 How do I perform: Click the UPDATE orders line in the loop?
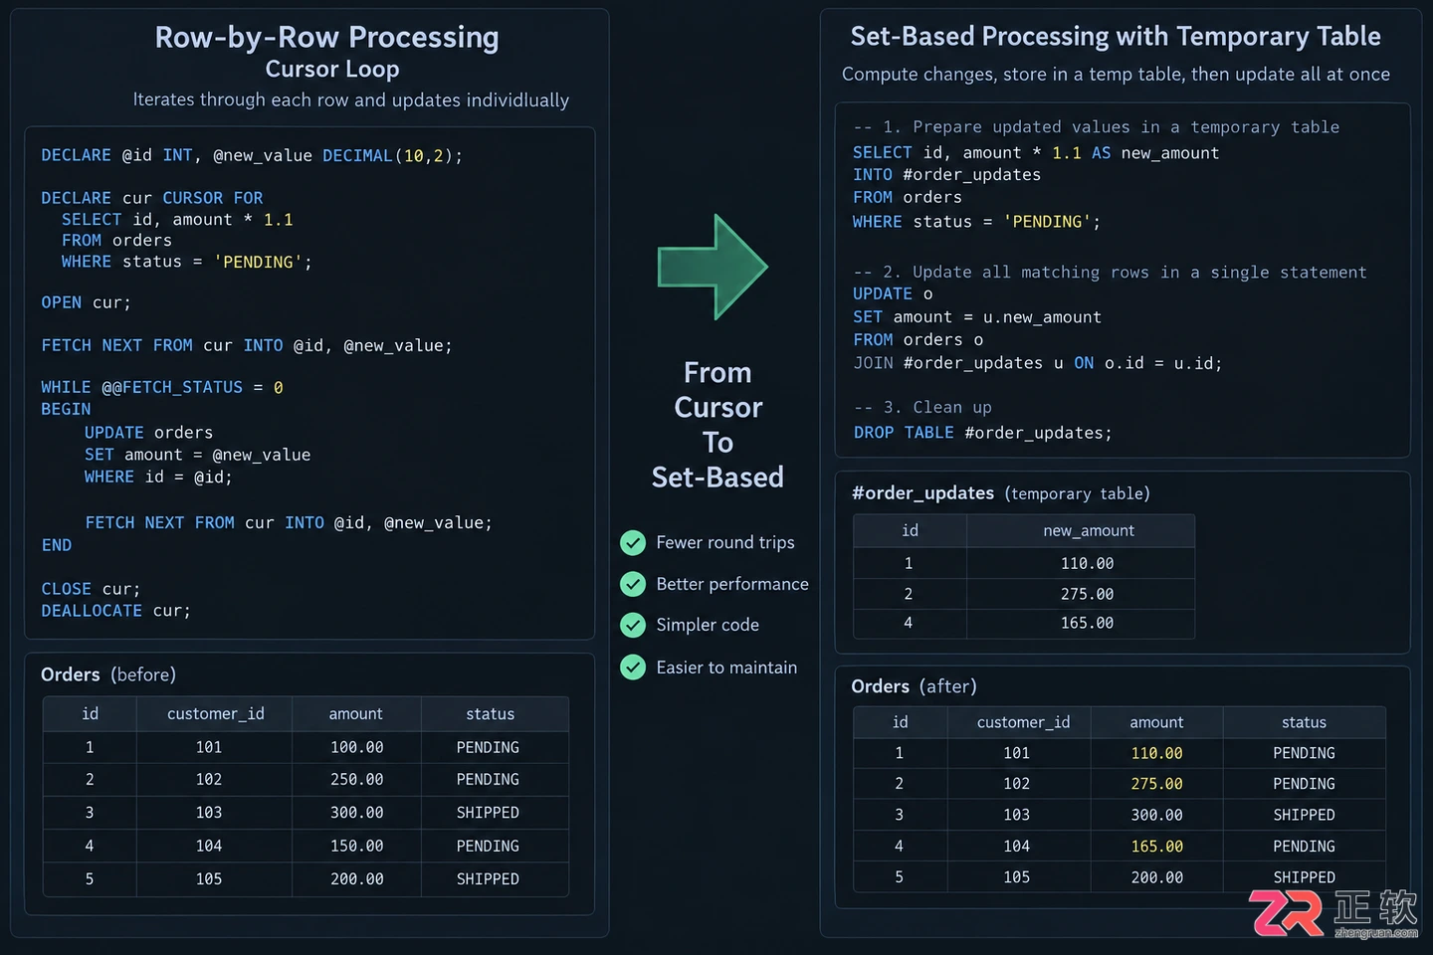(148, 433)
